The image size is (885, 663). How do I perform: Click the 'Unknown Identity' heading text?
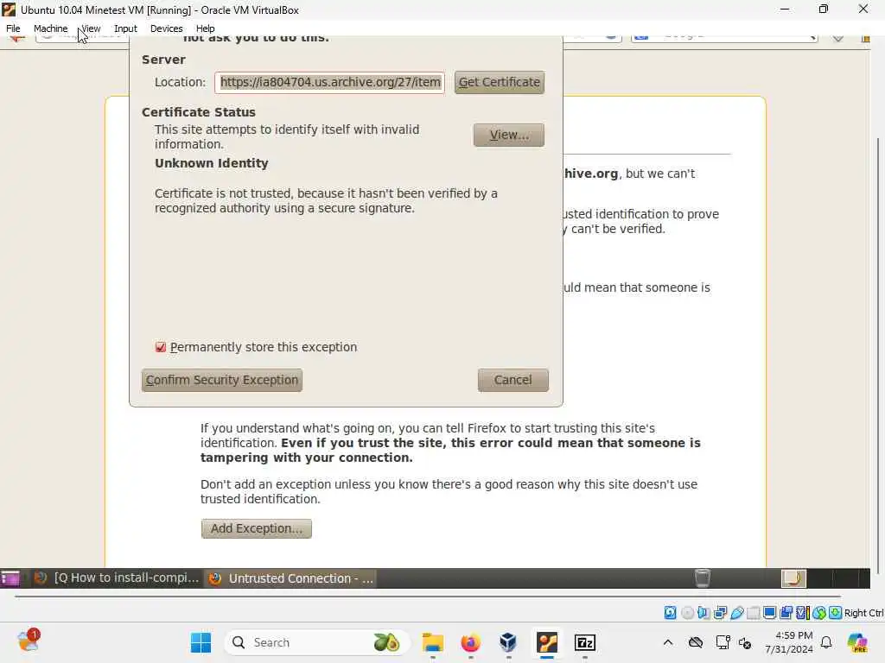pos(212,163)
